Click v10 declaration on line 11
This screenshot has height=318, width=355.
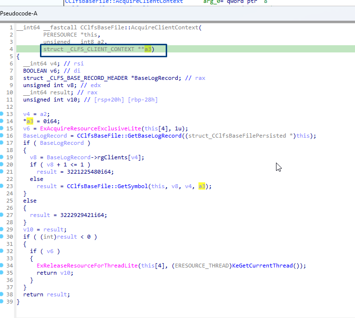click(72, 100)
